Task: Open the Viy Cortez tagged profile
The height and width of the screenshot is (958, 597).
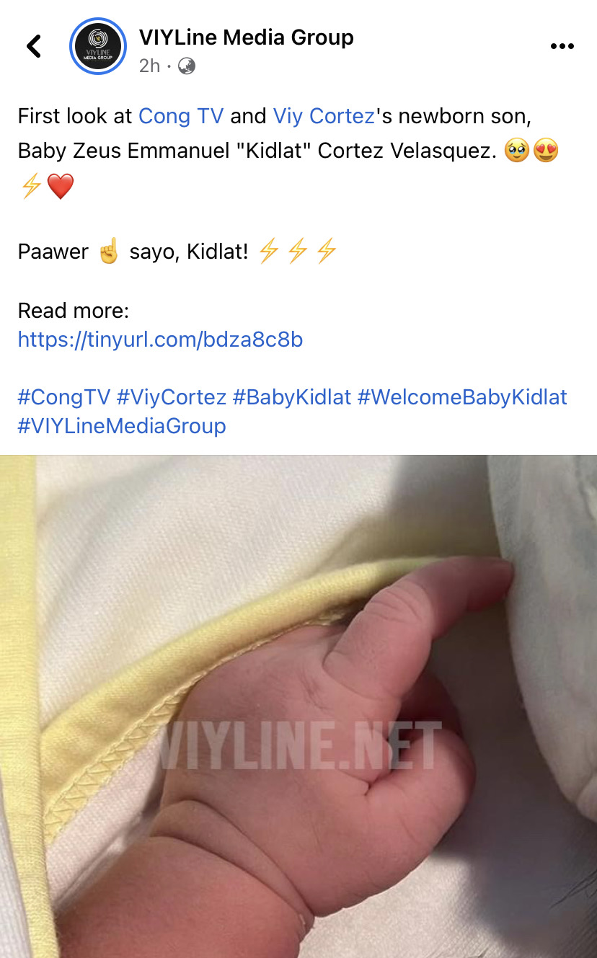Action: 324,116
